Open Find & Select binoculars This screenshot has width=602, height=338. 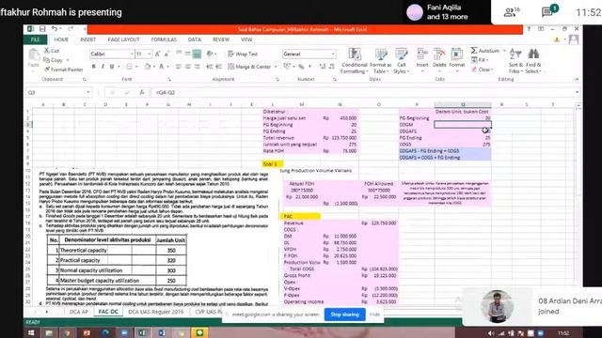click(533, 60)
